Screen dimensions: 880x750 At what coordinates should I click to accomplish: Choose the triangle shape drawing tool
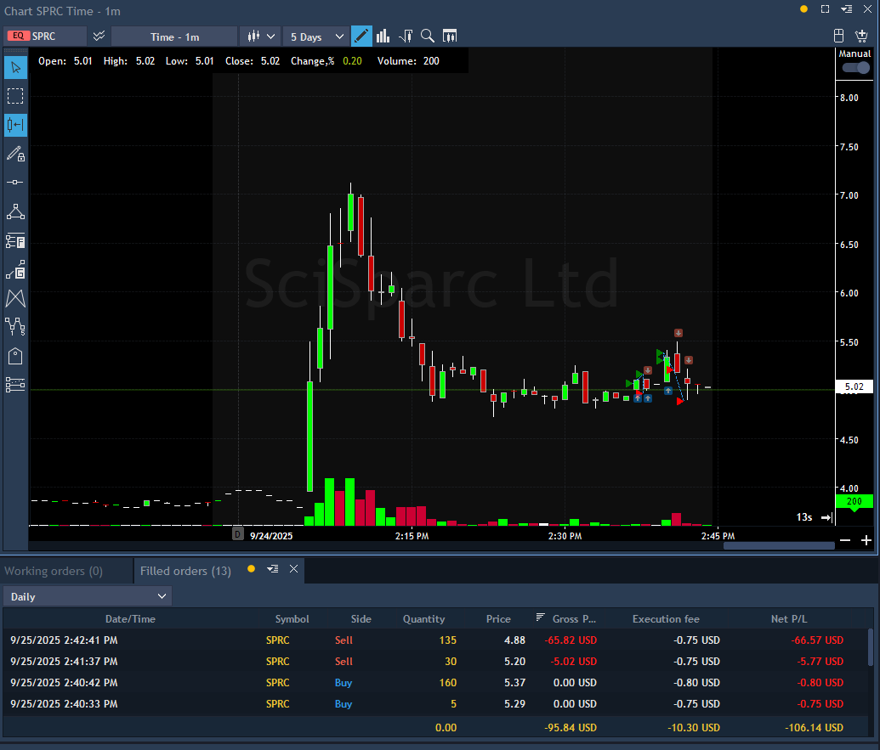(15, 211)
